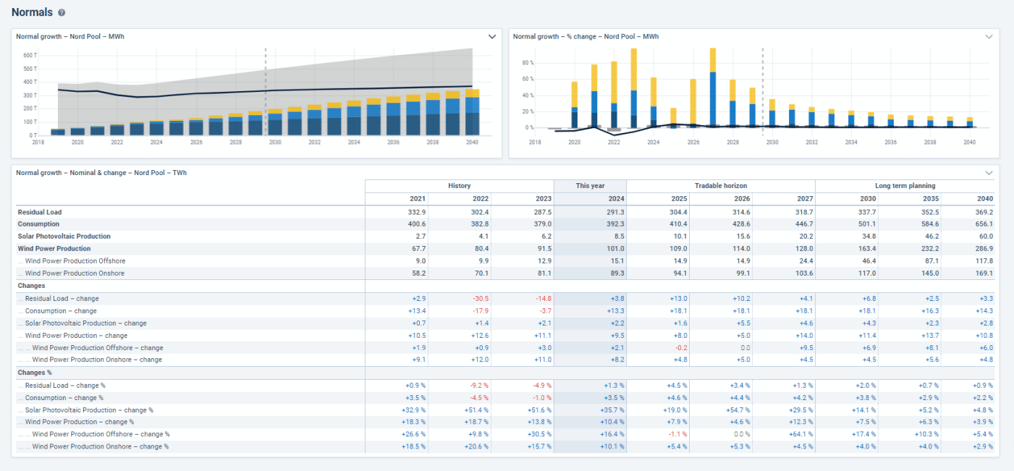Screen dimensions: 1014x471
Task: Click the 'Residual Load – change' row label
Action: tap(62, 298)
